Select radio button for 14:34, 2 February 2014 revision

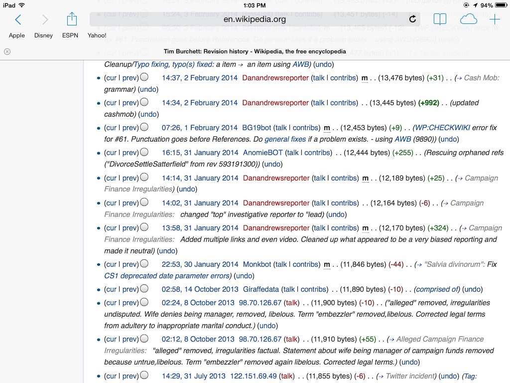point(144,102)
